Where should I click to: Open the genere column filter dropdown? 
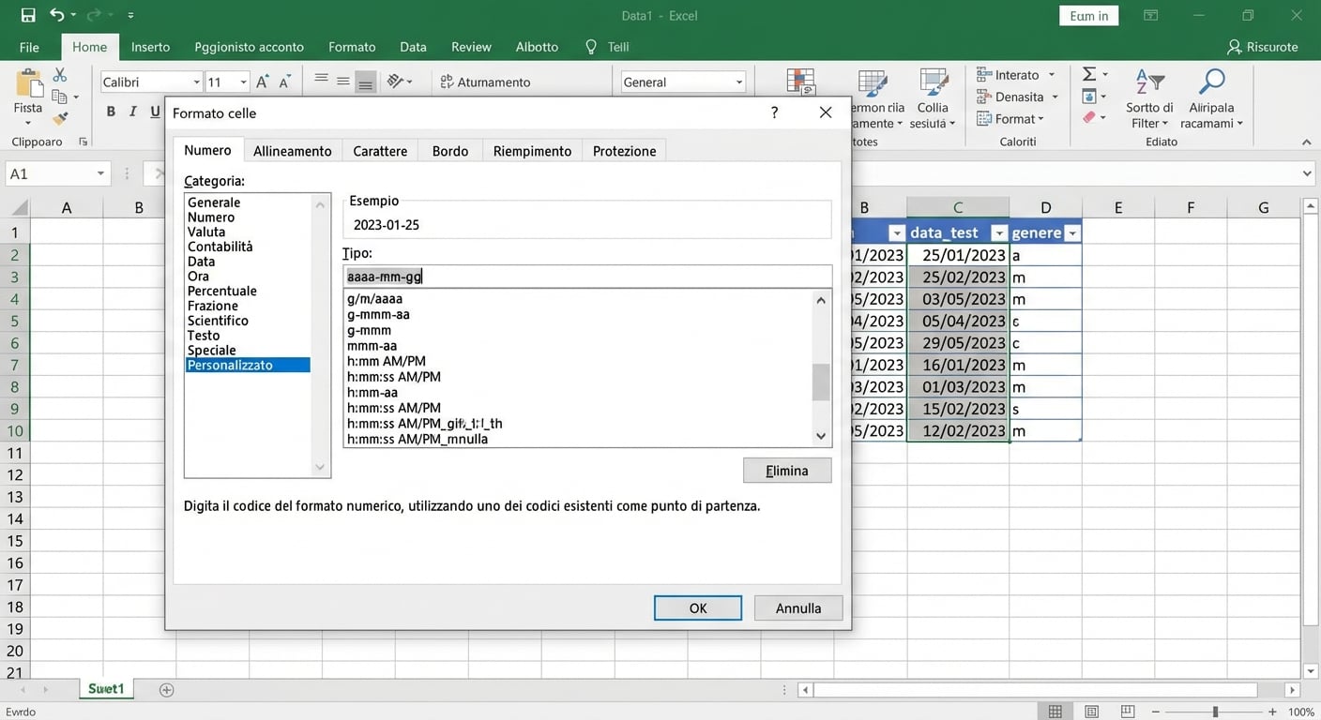click(x=1072, y=233)
